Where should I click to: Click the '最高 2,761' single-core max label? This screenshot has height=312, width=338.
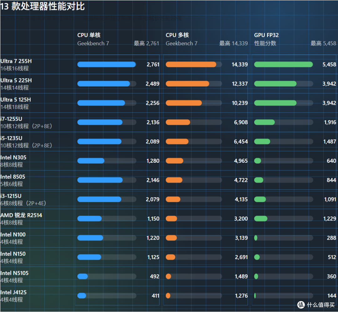pos(146,43)
